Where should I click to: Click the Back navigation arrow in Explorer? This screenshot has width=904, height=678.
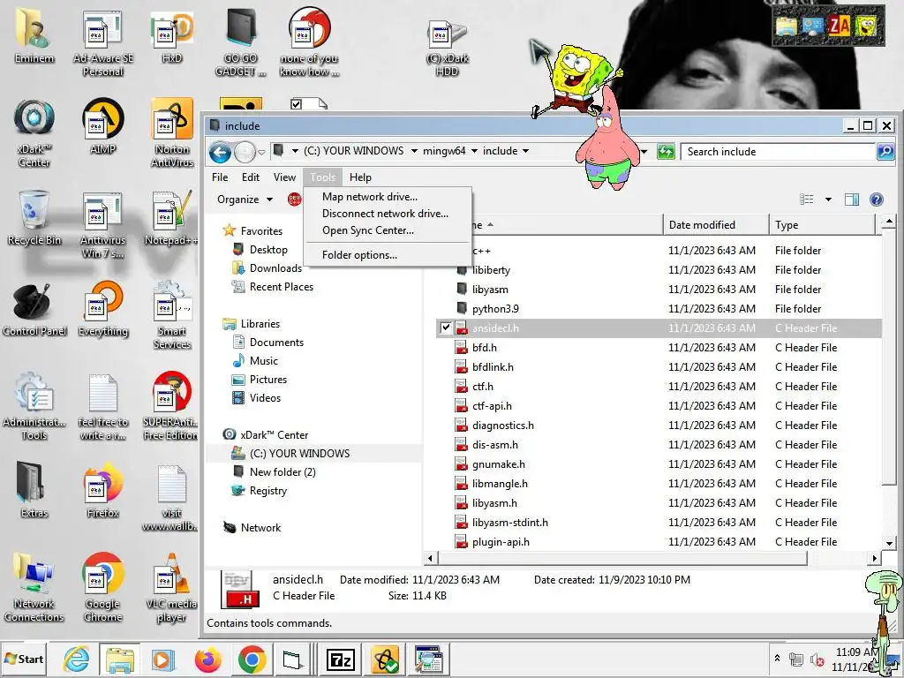coord(220,152)
